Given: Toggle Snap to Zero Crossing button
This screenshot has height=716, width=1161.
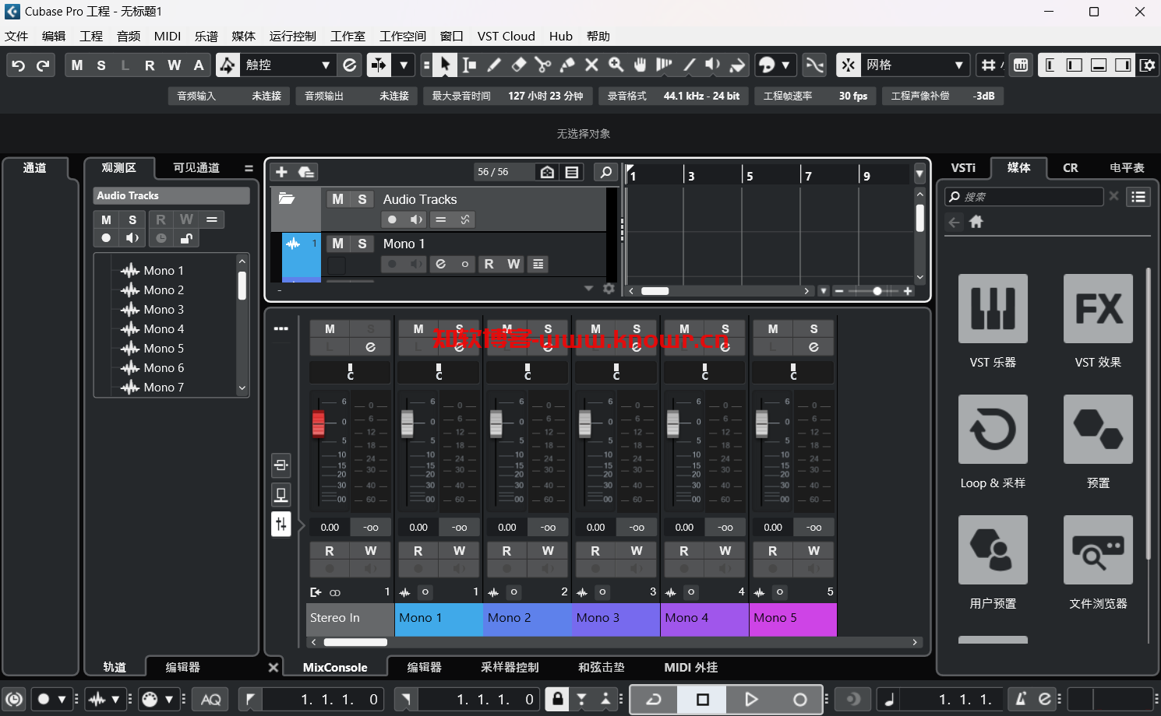Looking at the screenshot, I should tap(814, 65).
